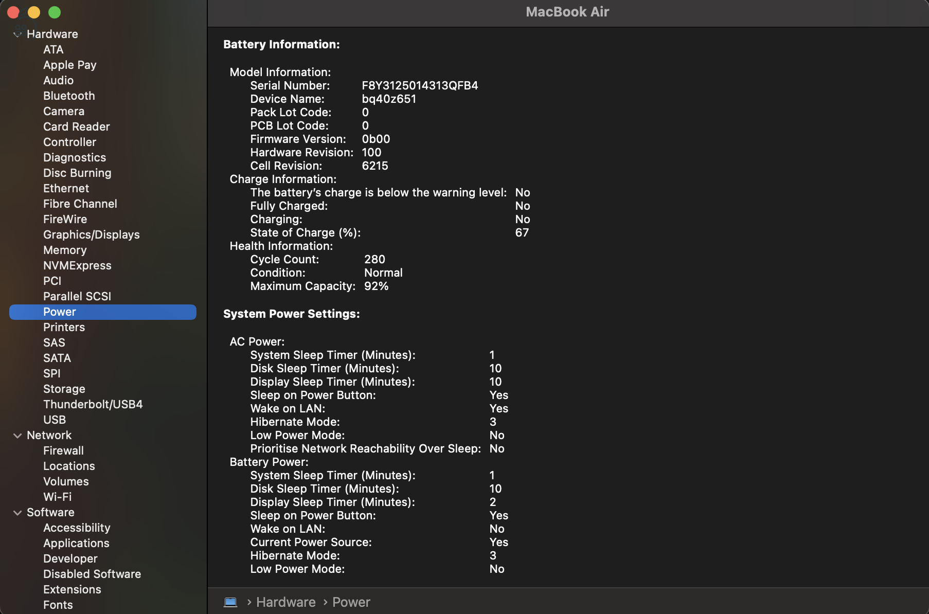Screen dimensions: 929x614
Task: Open Applications under Software
Action: [76, 544]
